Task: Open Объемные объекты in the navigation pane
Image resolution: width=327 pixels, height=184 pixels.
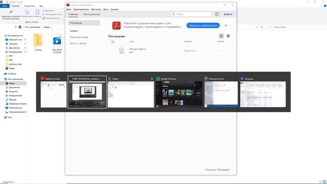Action: pos(16,104)
